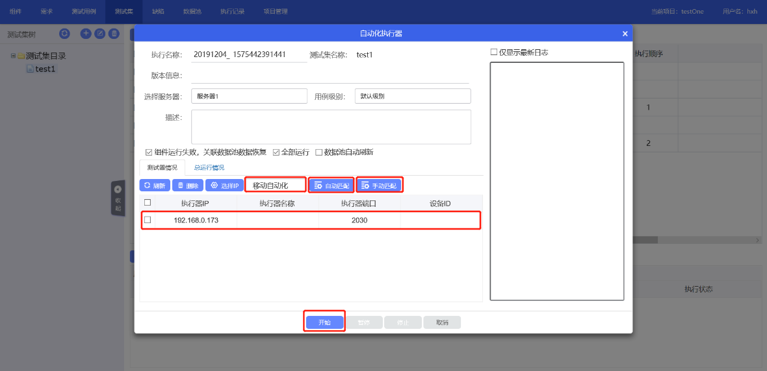Collapse the 测试集目录 tree node
767x371 pixels.
(x=13, y=56)
